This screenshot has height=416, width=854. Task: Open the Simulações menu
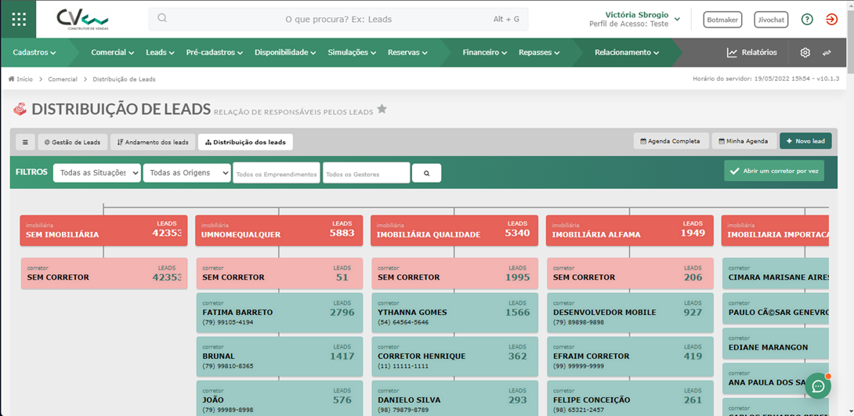(352, 52)
